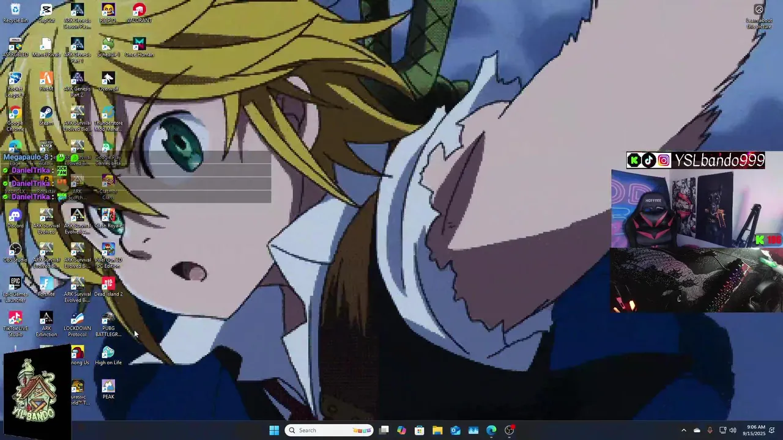
Task: Open Outlook from the taskbar
Action: (x=455, y=430)
